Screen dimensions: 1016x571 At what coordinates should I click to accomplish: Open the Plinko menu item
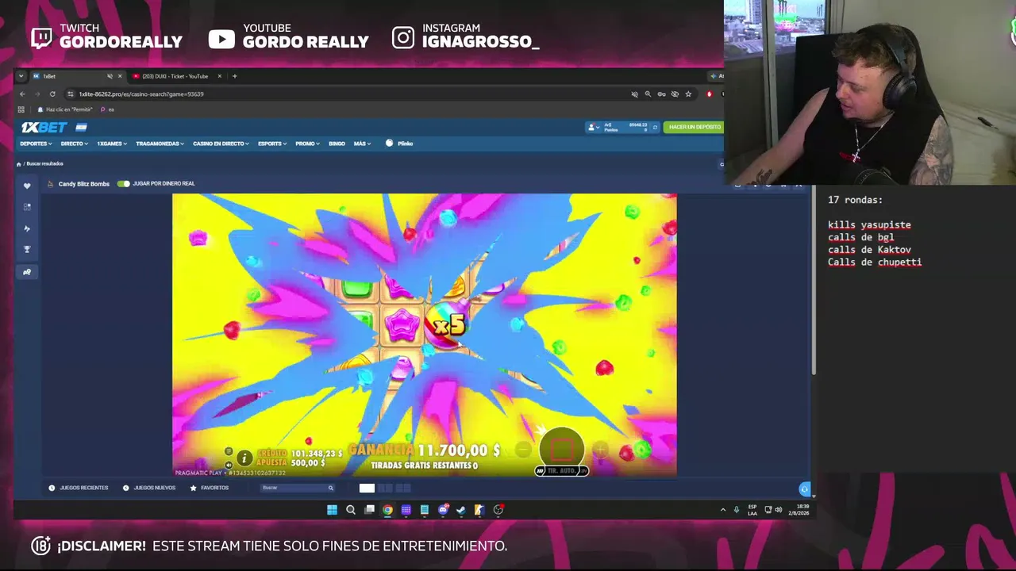405,144
